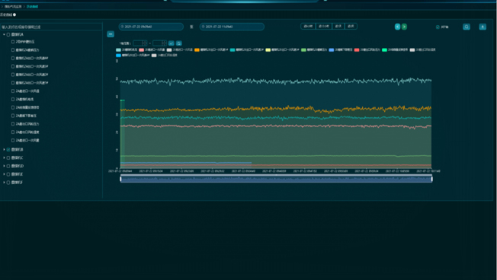This screenshot has height=280, width=497.
Task: Open the end date-time picker field
Action: coord(232,27)
